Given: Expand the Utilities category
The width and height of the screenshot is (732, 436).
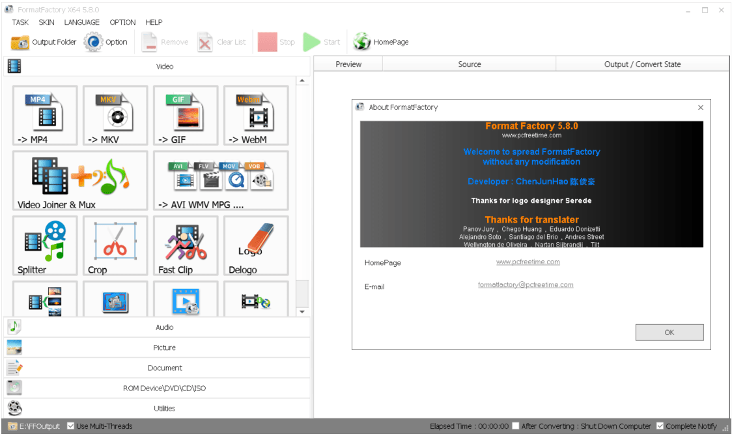Looking at the screenshot, I should coord(157,409).
